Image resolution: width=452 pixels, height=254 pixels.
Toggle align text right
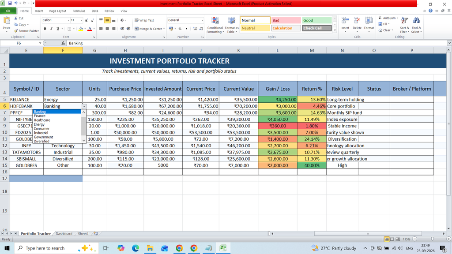[113, 29]
